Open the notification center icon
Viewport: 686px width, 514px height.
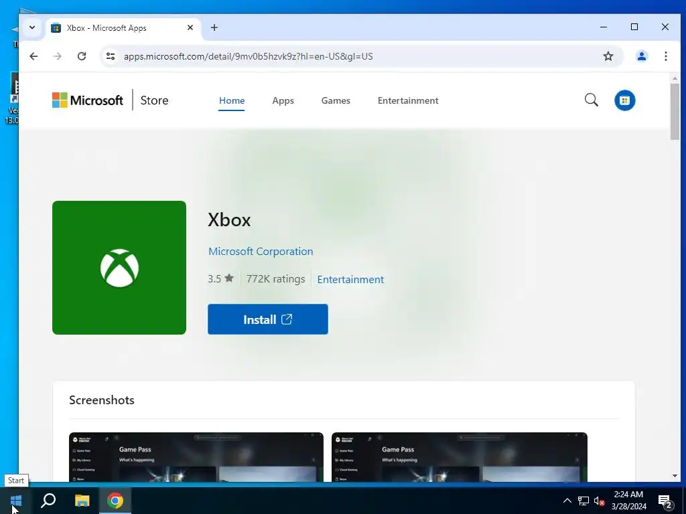(665, 501)
